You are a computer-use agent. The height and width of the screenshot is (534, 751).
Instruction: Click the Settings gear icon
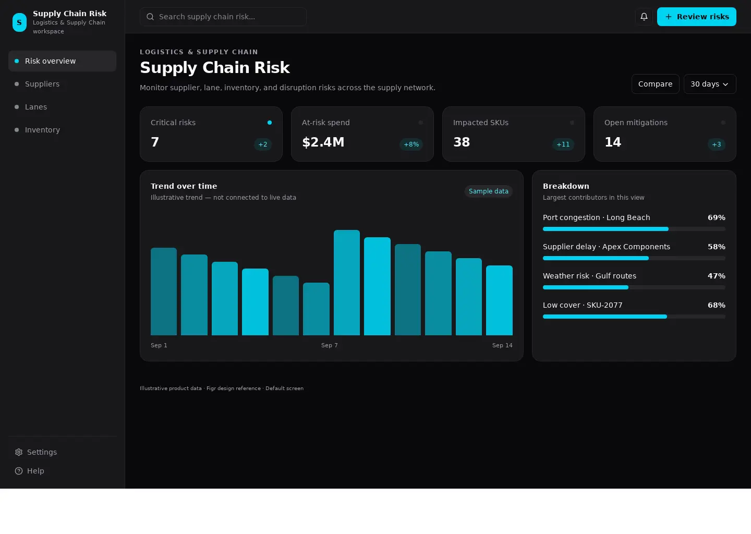pyautogui.click(x=19, y=452)
